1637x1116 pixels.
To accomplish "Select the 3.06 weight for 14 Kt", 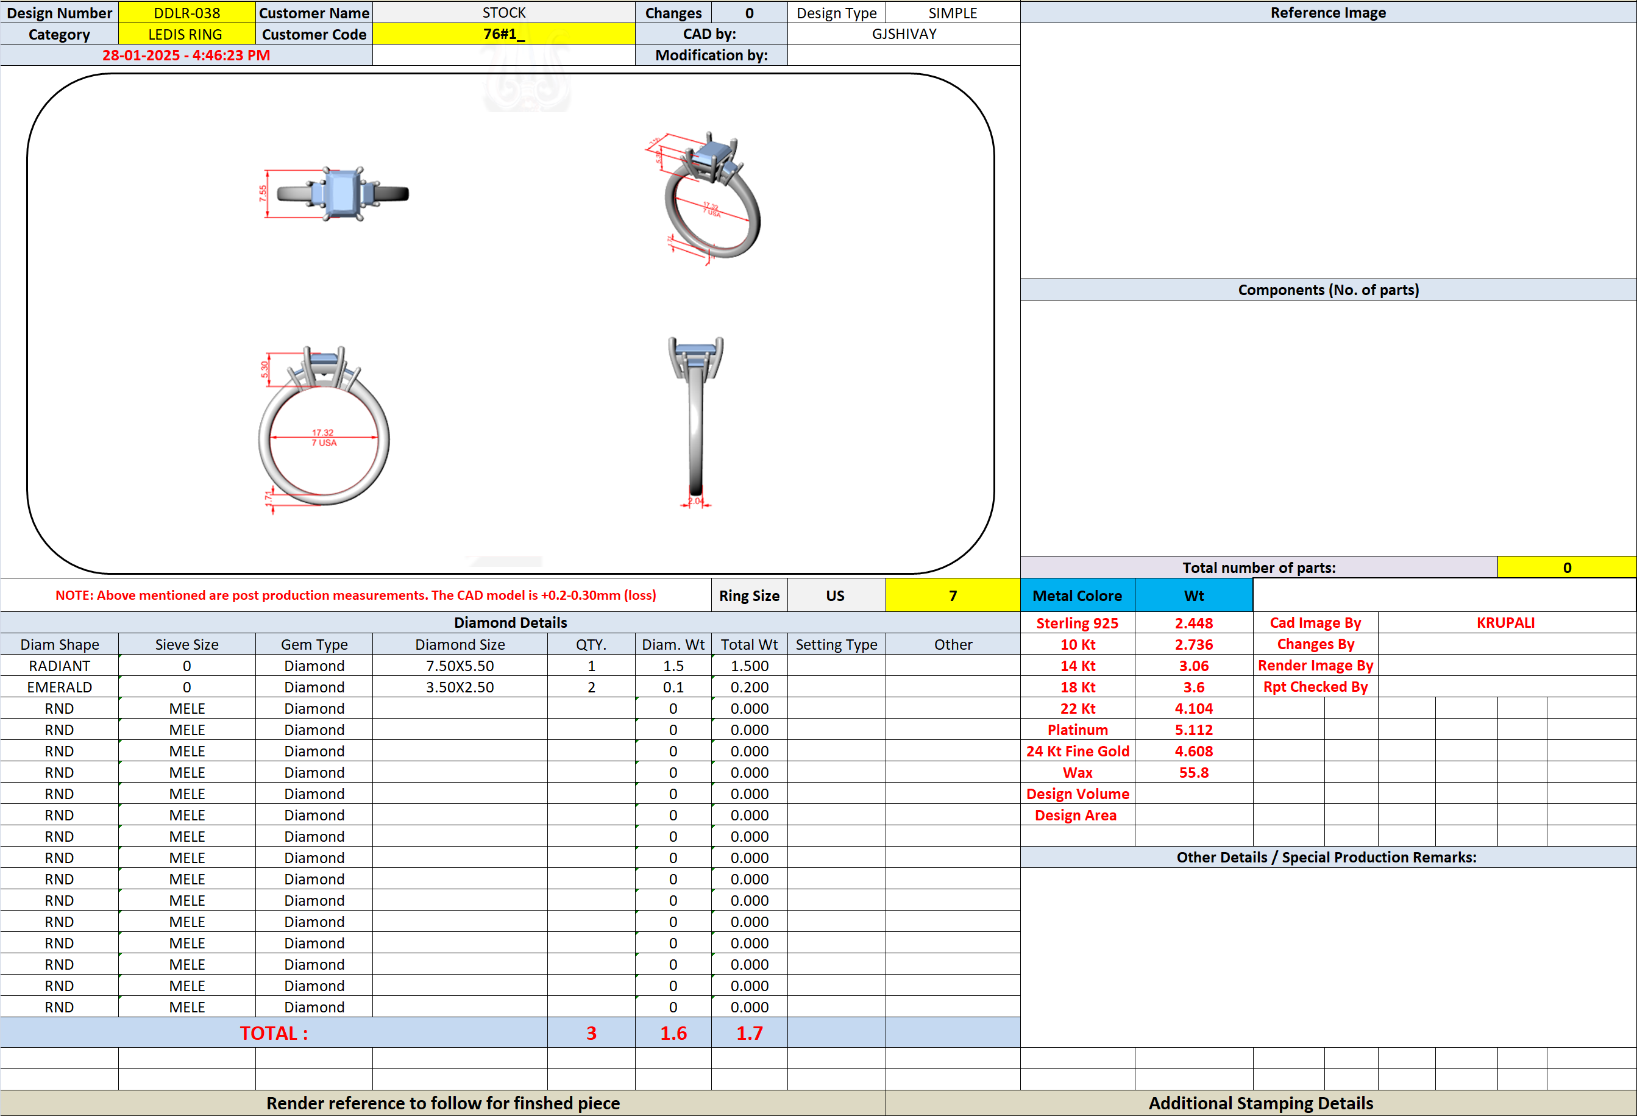I will (1193, 666).
